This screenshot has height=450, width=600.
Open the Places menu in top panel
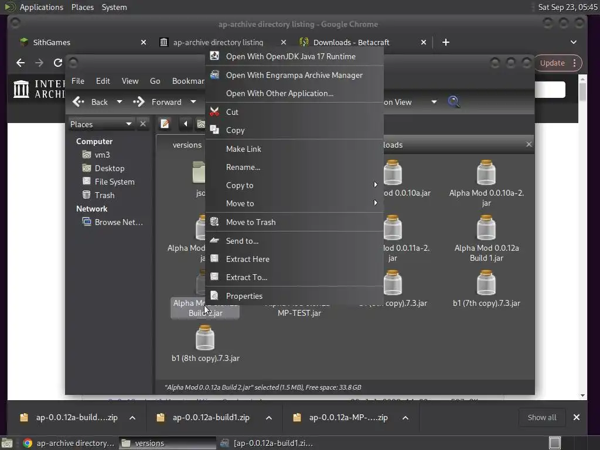82,7
